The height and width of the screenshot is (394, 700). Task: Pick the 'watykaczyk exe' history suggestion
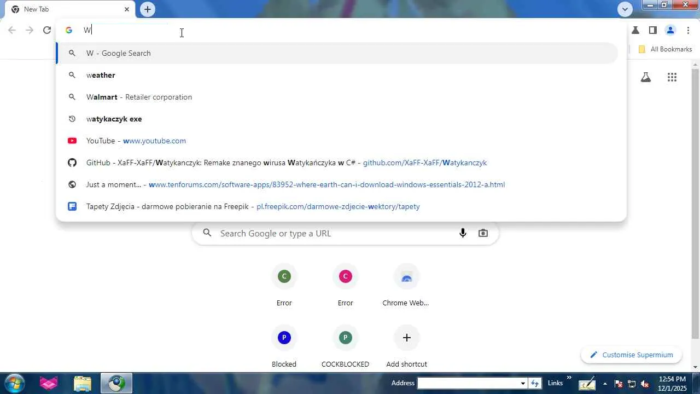(337, 119)
